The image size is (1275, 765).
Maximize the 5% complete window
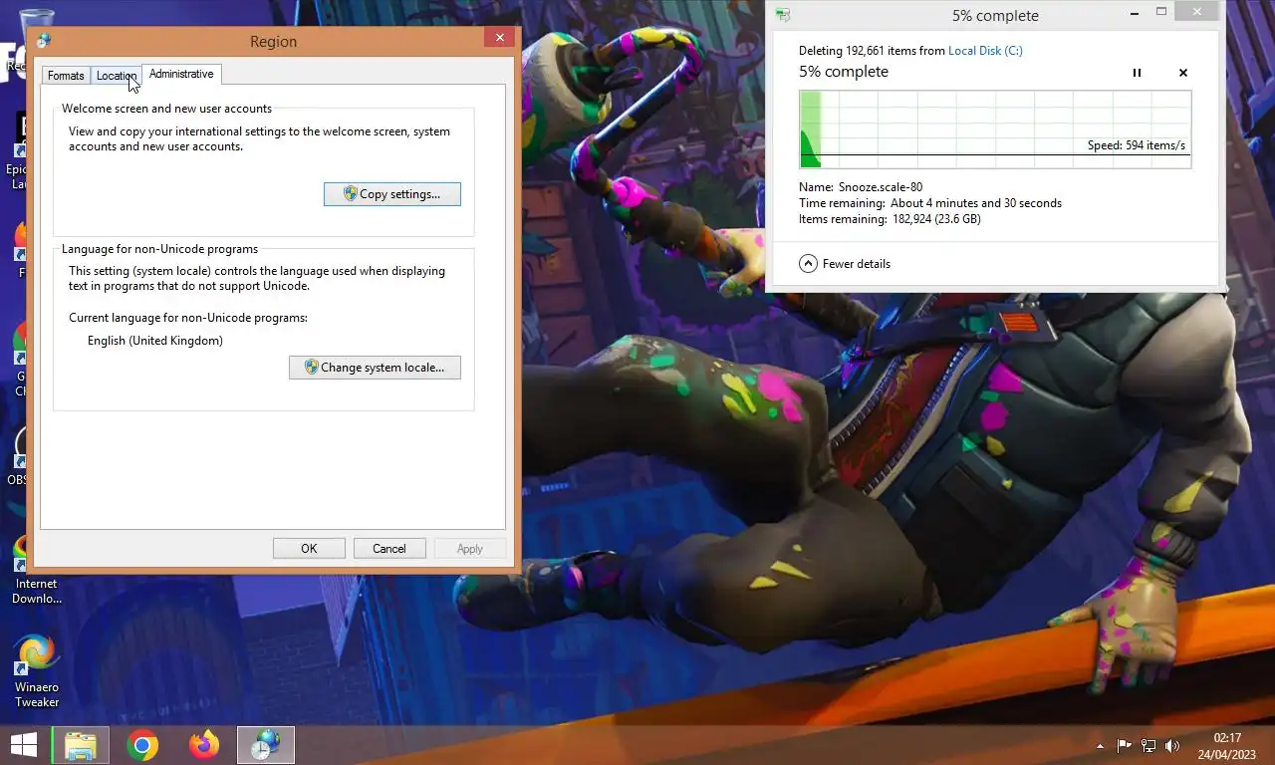click(x=1161, y=13)
